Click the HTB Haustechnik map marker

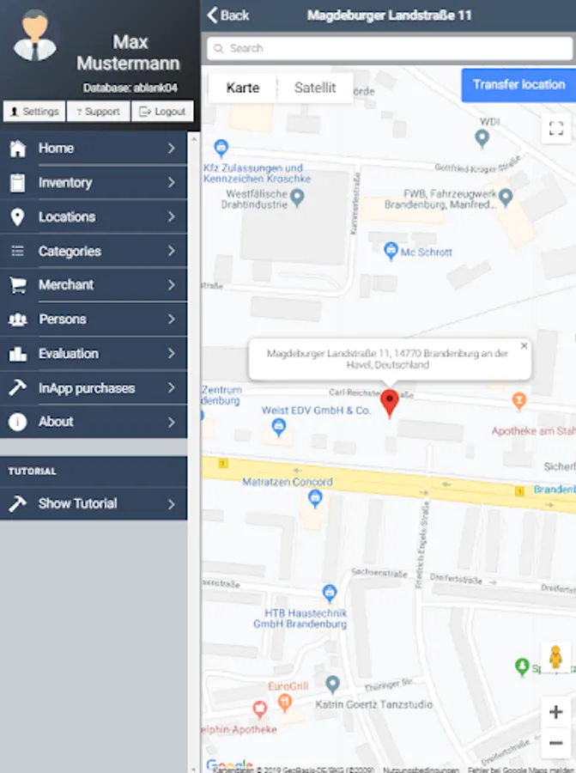coord(330,593)
